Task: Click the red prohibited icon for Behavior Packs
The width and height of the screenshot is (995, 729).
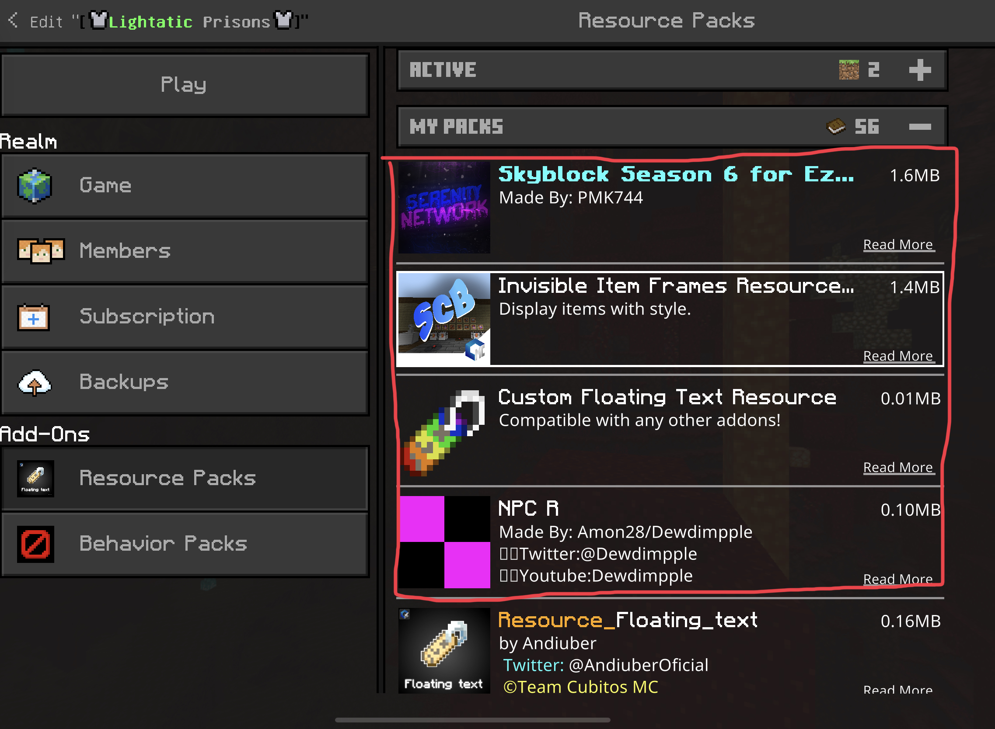Action: coord(35,544)
